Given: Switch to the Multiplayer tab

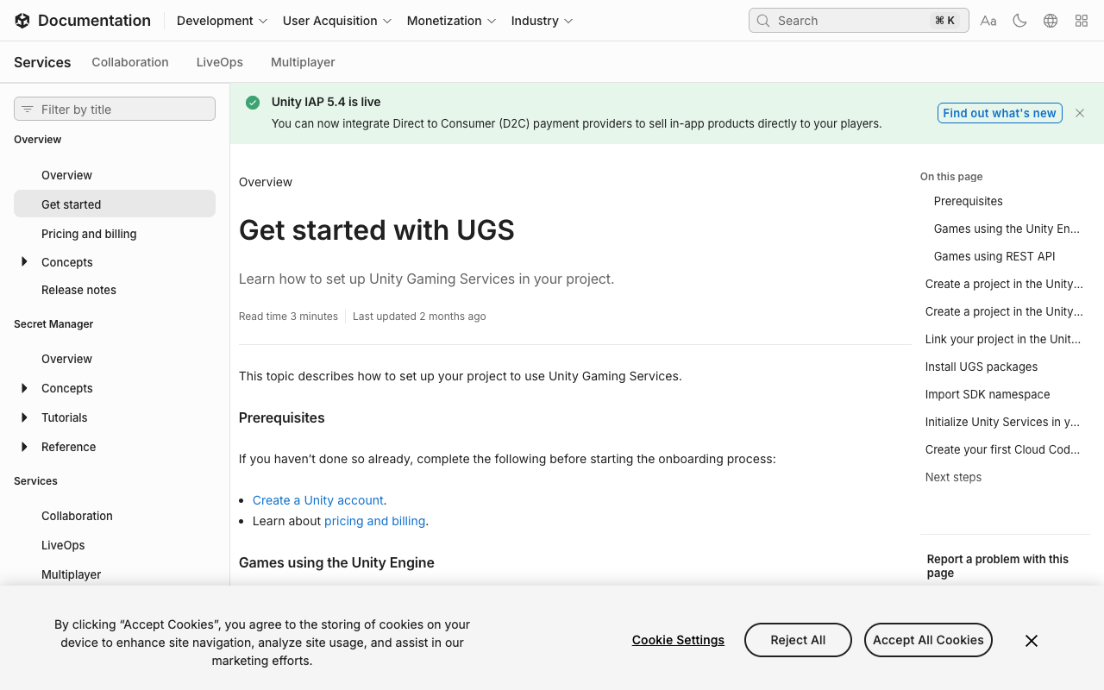Looking at the screenshot, I should click(303, 62).
